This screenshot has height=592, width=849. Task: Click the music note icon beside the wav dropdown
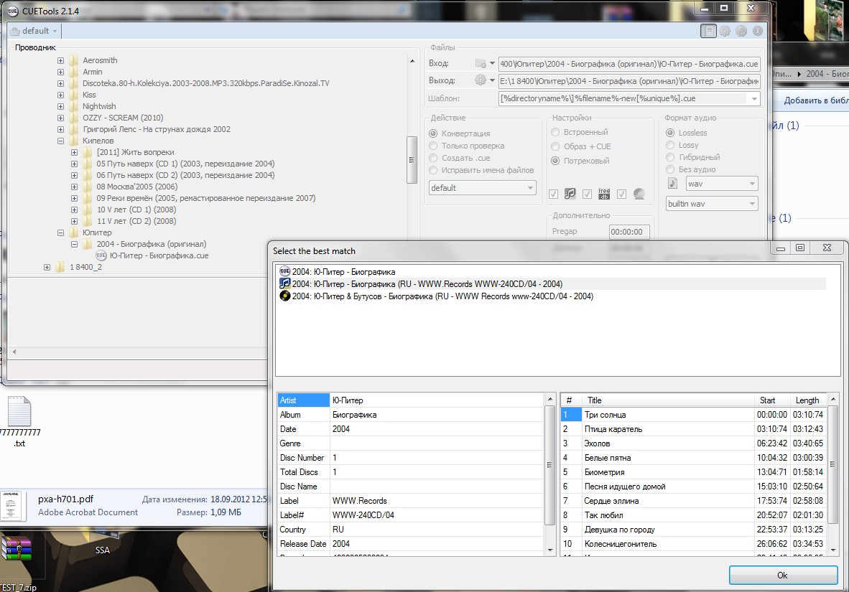pos(673,184)
